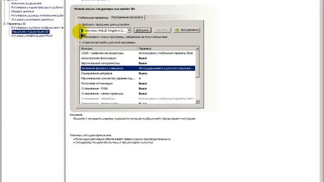Click the "Удалить" button
The image size is (324, 182).
(162, 30)
